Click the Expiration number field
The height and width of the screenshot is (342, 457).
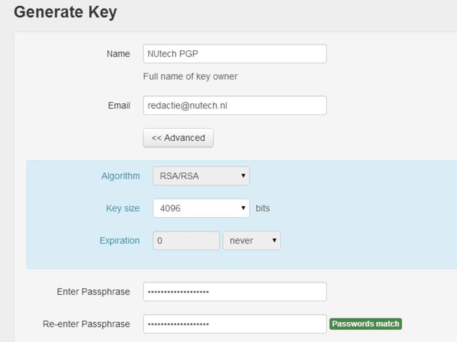pos(186,240)
